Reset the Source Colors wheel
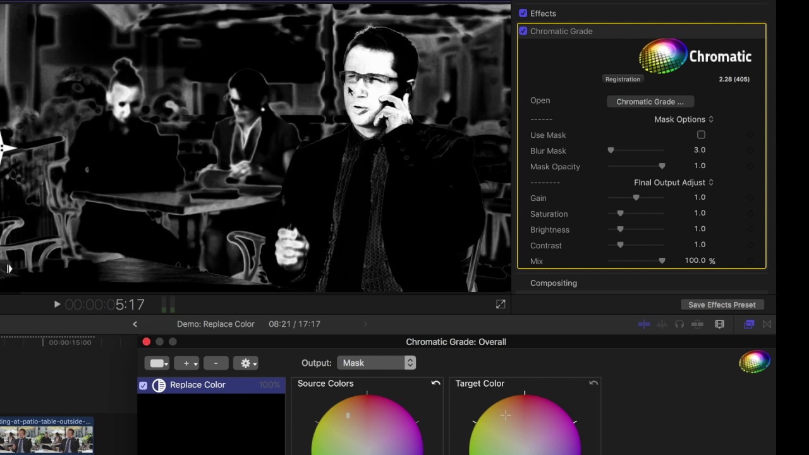Screen dimensions: 809x455 click(435, 383)
